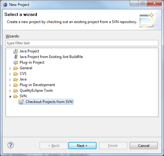Select Java Project from Existing Ant Buildfile
This screenshot has width=164, height=156.
point(51,57)
